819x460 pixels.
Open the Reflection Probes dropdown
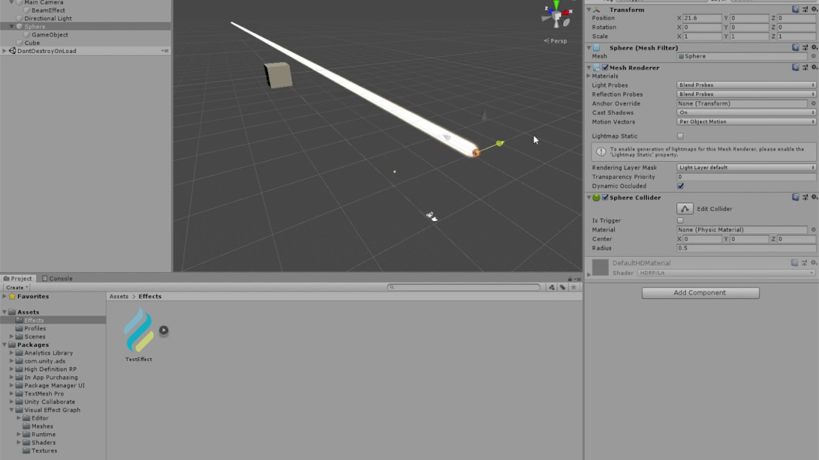coord(747,94)
